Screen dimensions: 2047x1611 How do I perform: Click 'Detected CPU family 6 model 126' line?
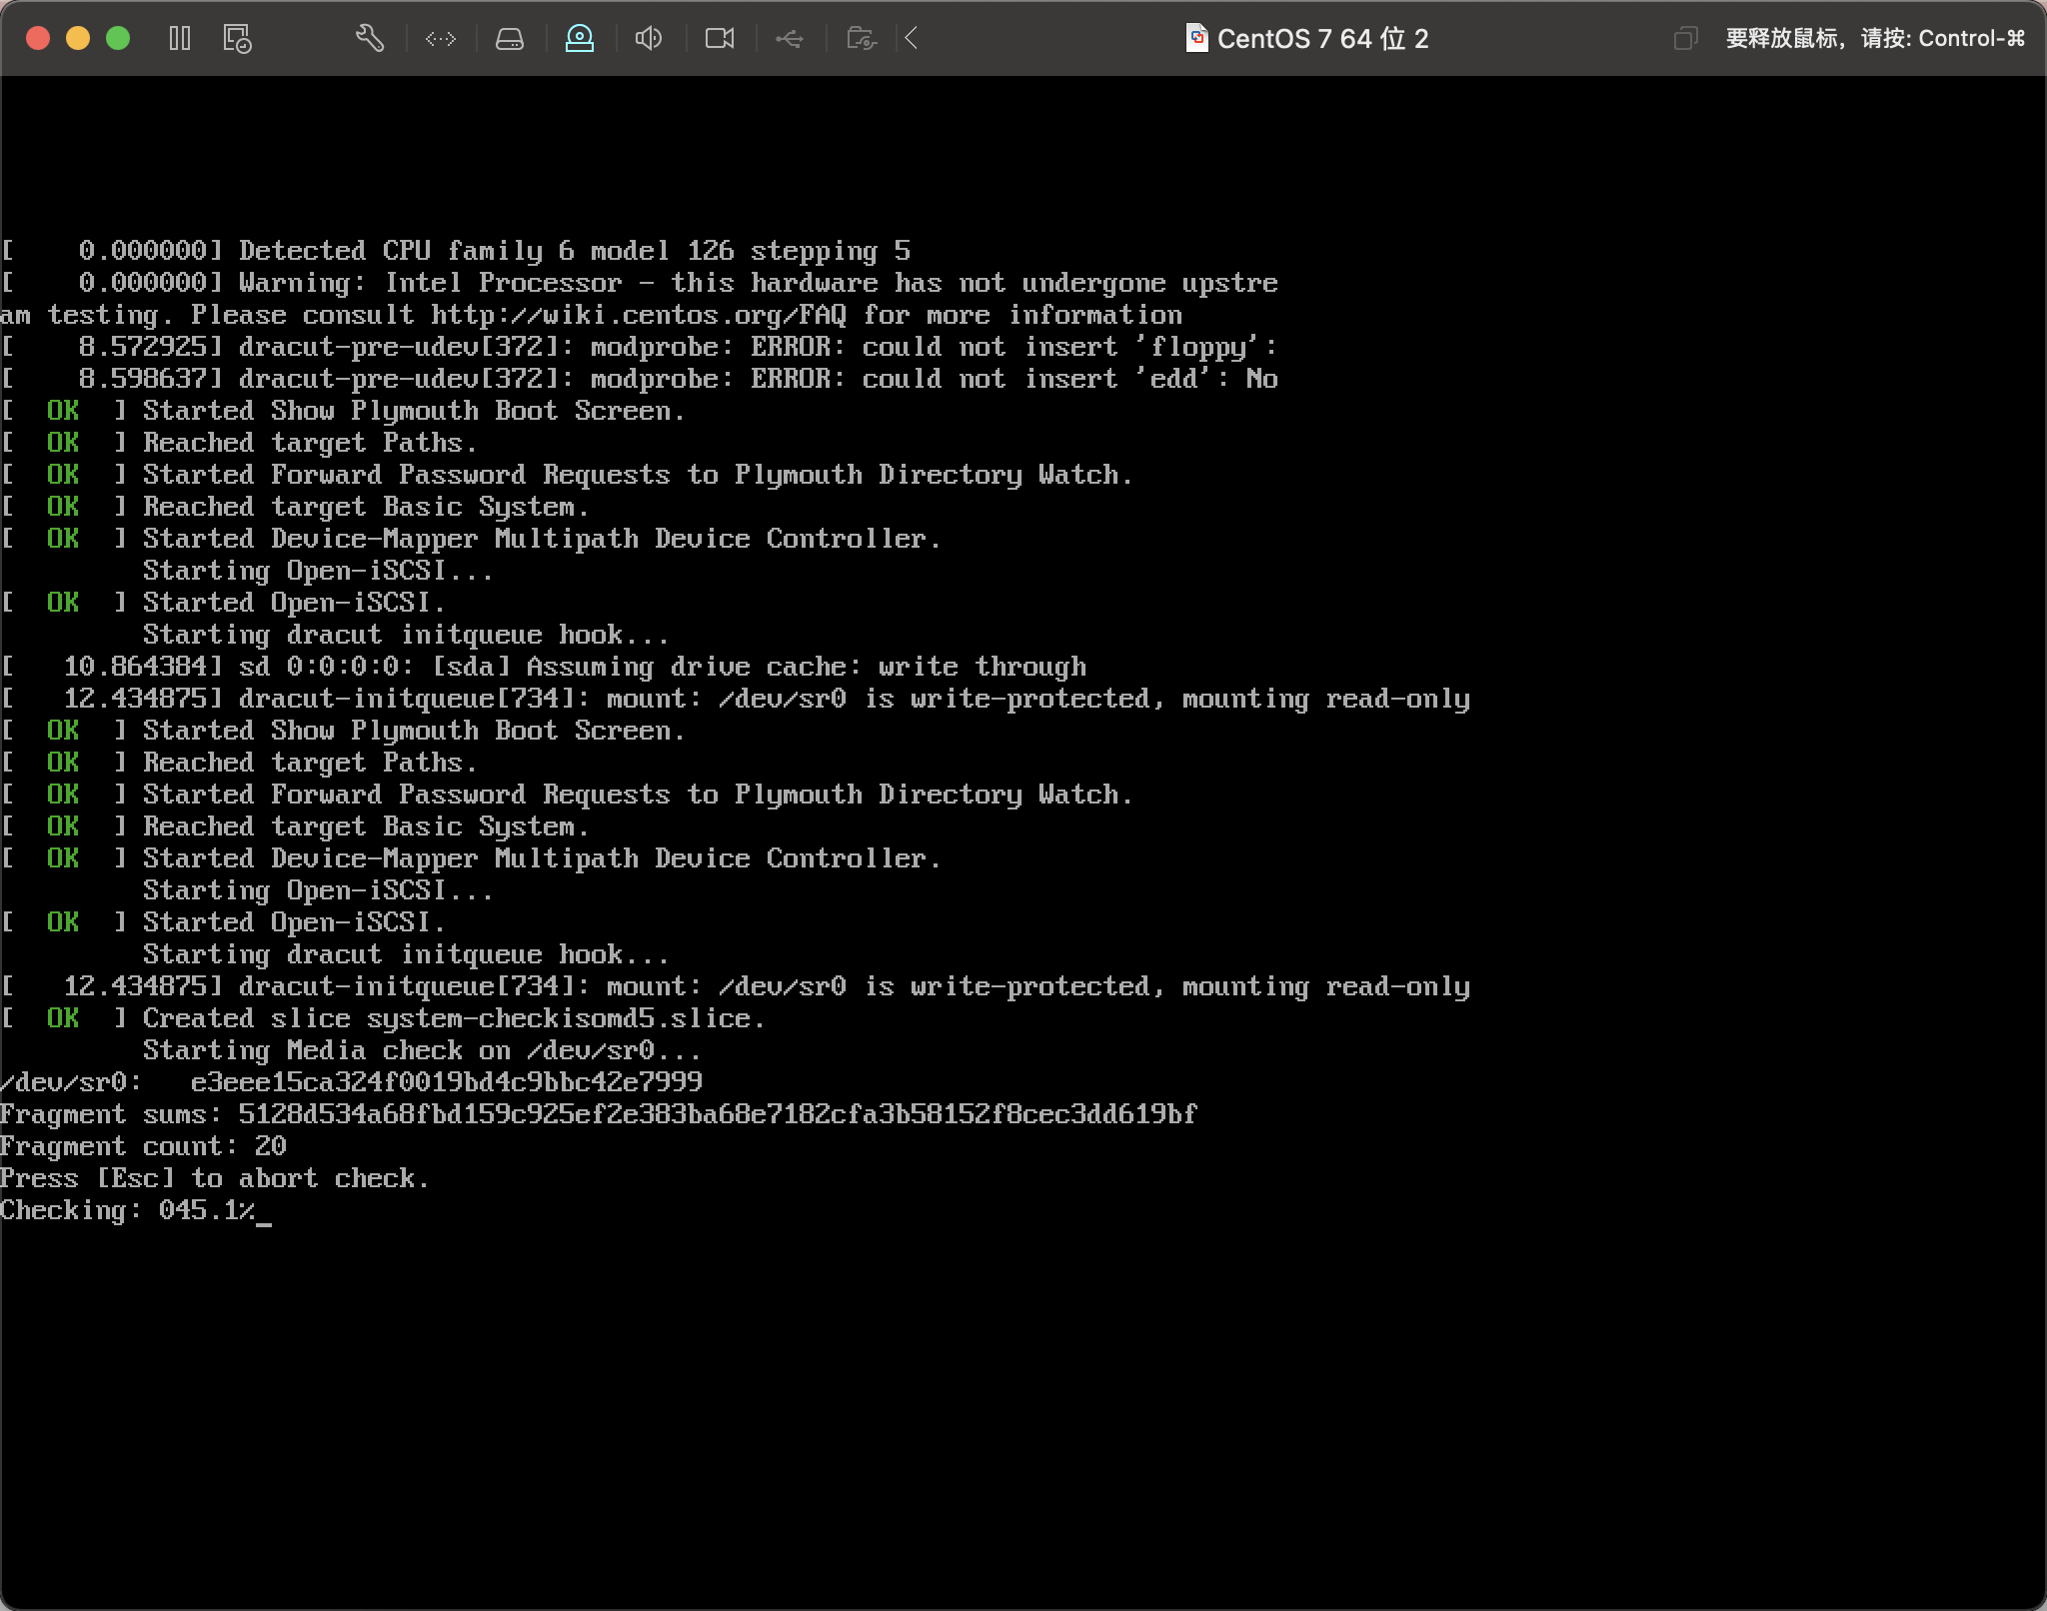click(456, 251)
